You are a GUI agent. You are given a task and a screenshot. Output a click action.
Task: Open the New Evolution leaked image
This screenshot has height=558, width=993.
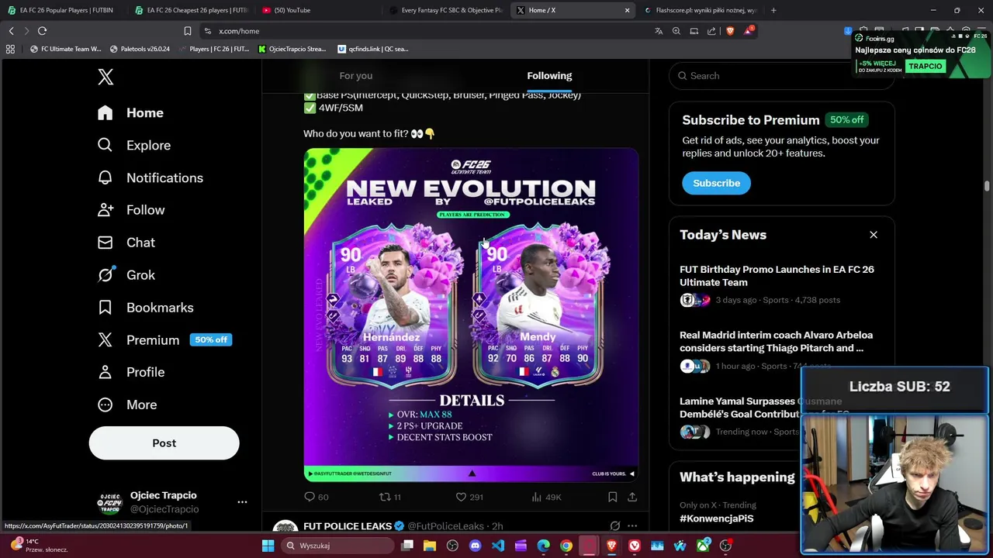click(x=471, y=315)
